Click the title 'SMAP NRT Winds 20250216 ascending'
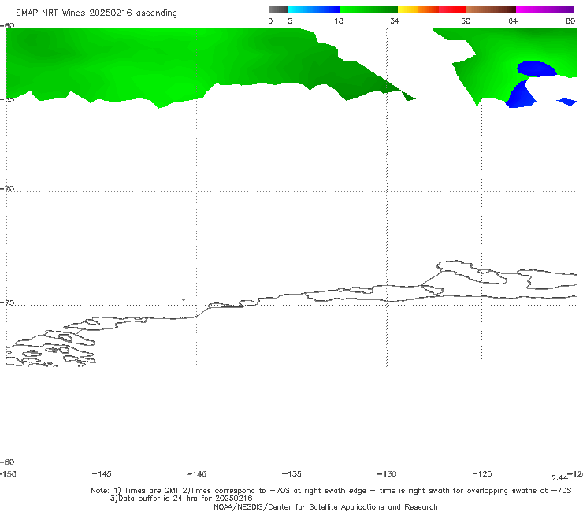Screen dimensions: 583x512 pyautogui.click(x=96, y=13)
